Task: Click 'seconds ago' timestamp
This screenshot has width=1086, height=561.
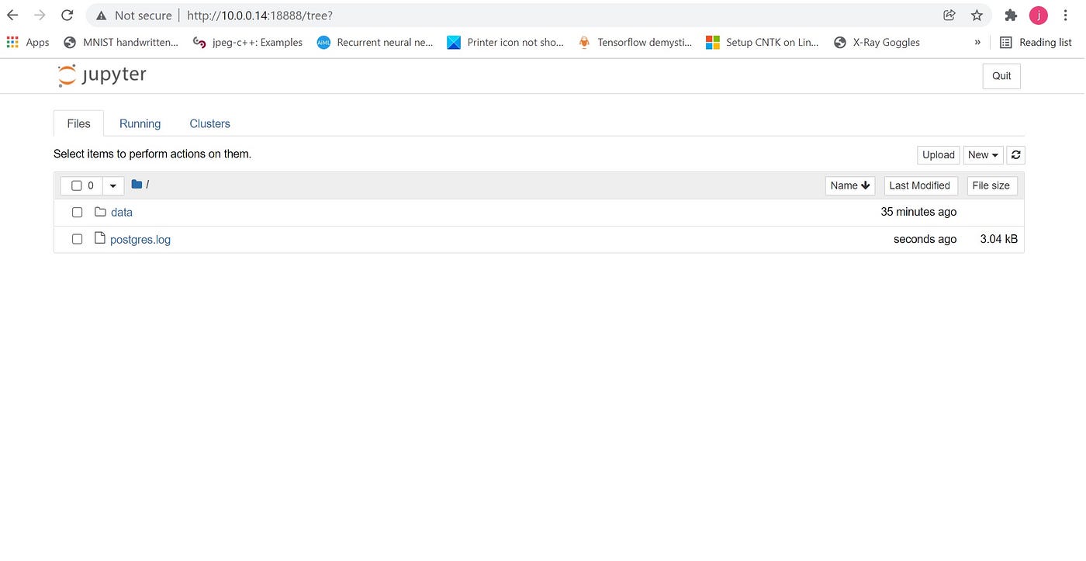Action: [x=925, y=239]
